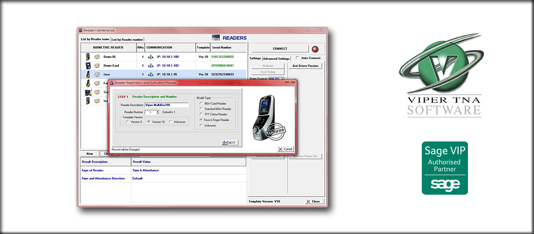Cancel the reader registration dialog
The image size is (534, 234).
pyautogui.click(x=285, y=149)
